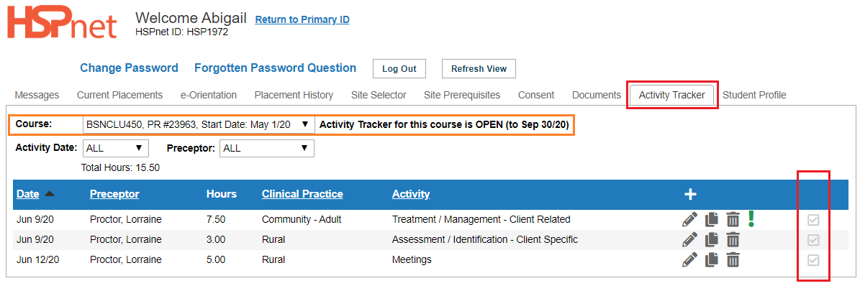The height and width of the screenshot is (286, 860).
Task: Open the Preceptor filter dropdown
Action: point(266,148)
